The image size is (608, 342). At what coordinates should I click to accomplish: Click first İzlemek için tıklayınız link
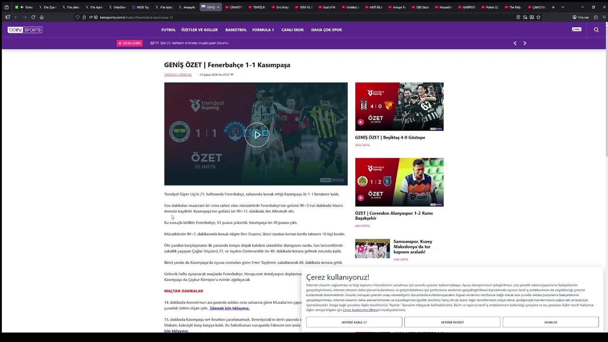(229, 308)
